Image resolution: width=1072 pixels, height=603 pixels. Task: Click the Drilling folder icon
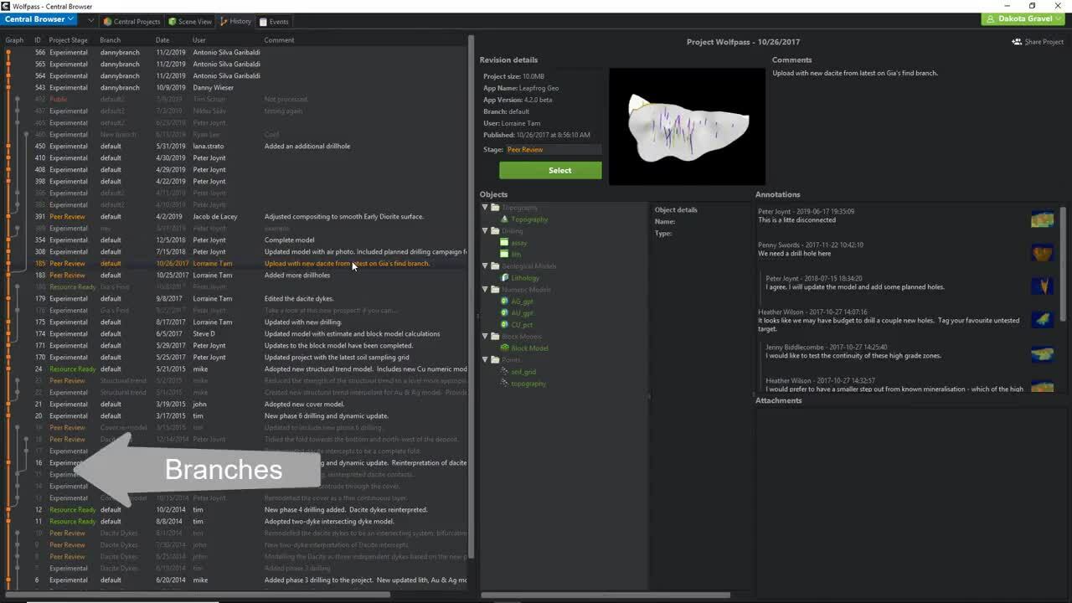click(x=495, y=231)
